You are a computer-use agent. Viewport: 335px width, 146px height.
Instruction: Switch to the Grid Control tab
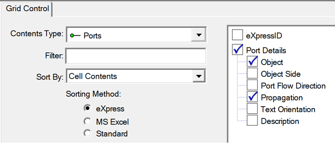(x=27, y=8)
